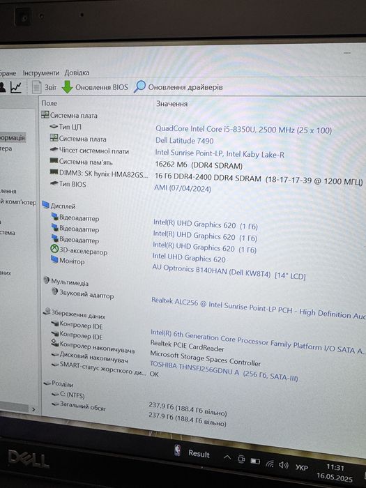Open the Довідка menu
The height and width of the screenshot is (488, 366).
[x=77, y=73]
